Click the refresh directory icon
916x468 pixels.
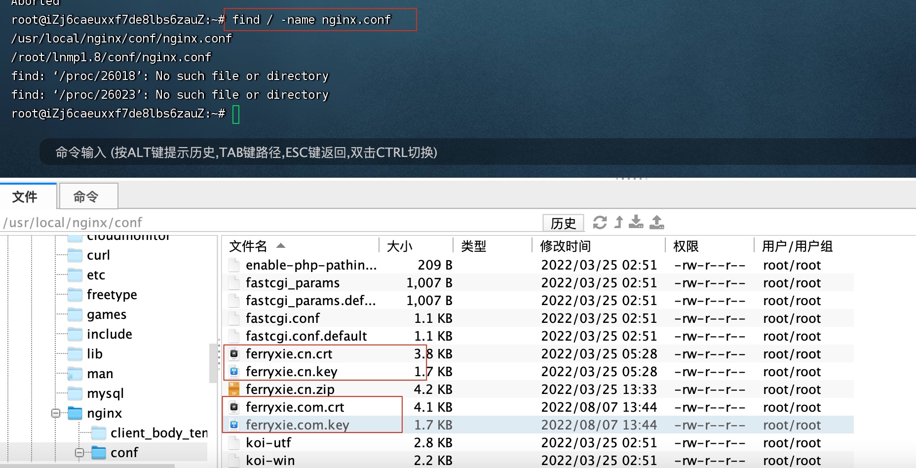(600, 223)
